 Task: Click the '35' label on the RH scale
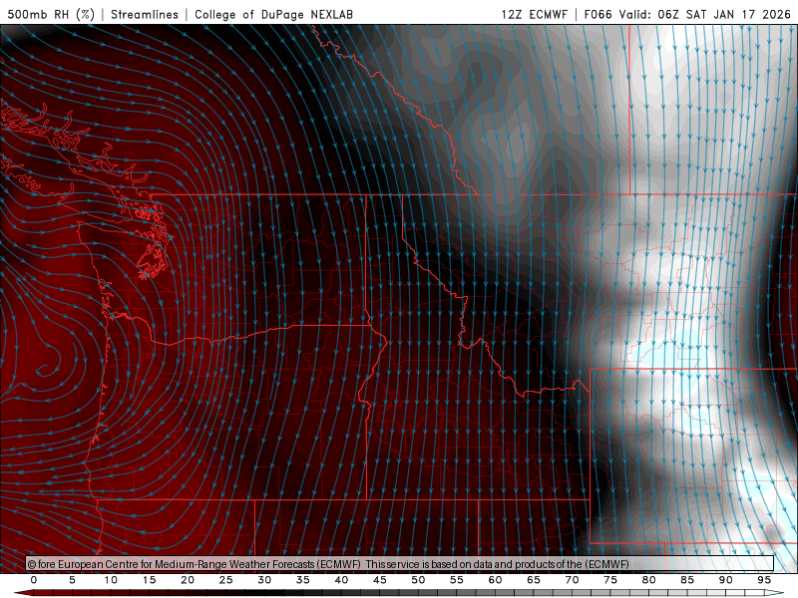(303, 580)
